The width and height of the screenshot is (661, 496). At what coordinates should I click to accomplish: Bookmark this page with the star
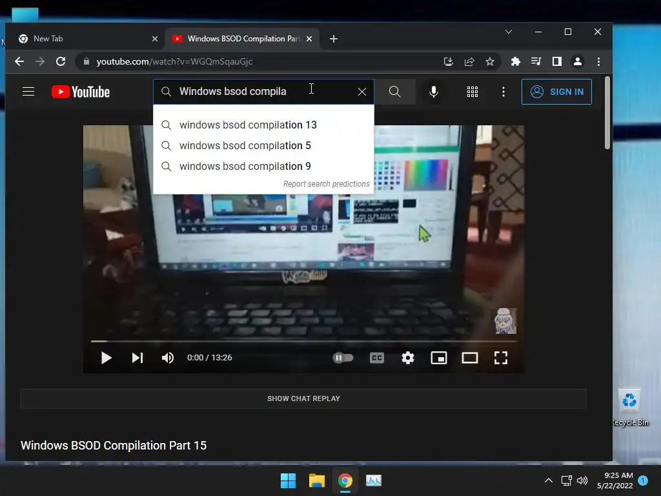[490, 61]
